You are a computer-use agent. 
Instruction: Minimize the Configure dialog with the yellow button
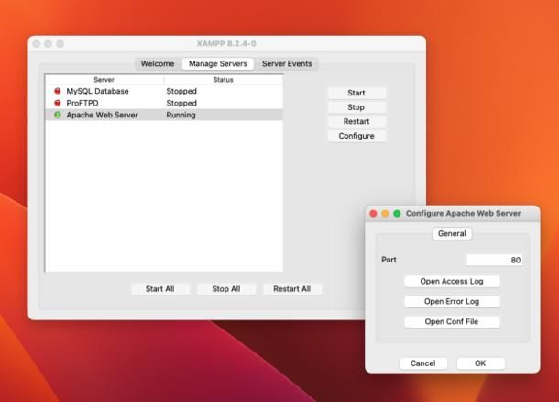[385, 214]
